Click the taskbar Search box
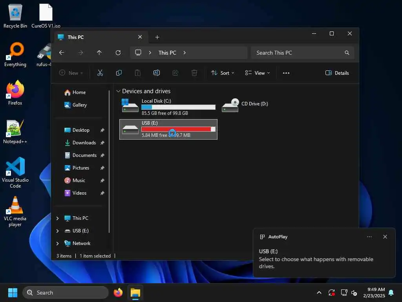Image resolution: width=402 pixels, height=302 pixels. click(x=66, y=293)
